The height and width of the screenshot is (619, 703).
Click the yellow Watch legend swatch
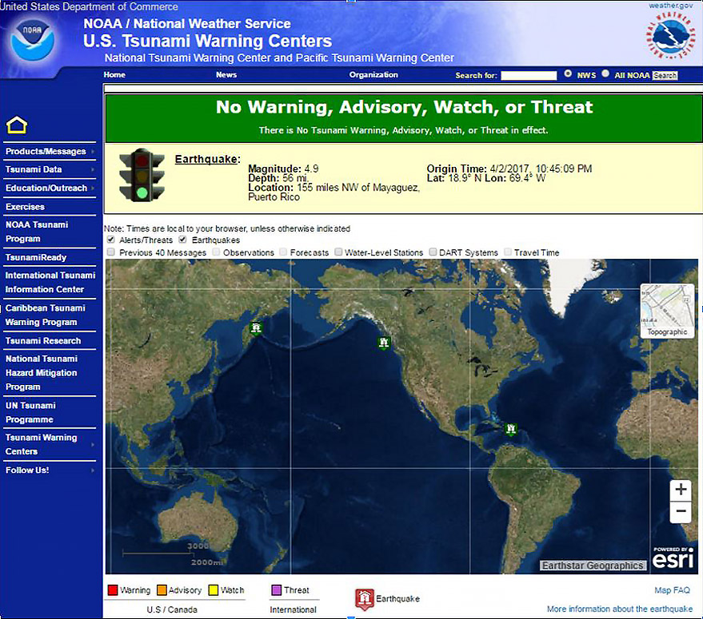pyautogui.click(x=214, y=590)
